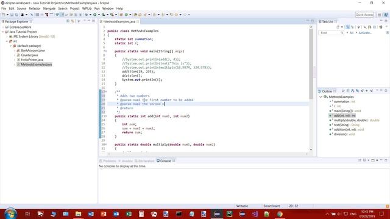Click the Quick Access field
This screenshot has width=390, height=219.
364,15
